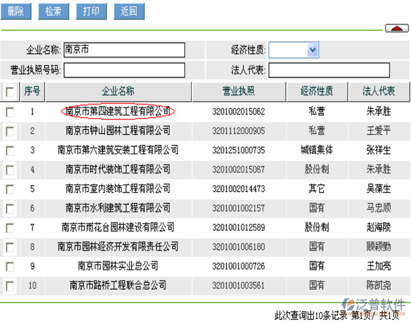411x322 pixels.
Task: Click the 检索 search button
Action: 53,11
